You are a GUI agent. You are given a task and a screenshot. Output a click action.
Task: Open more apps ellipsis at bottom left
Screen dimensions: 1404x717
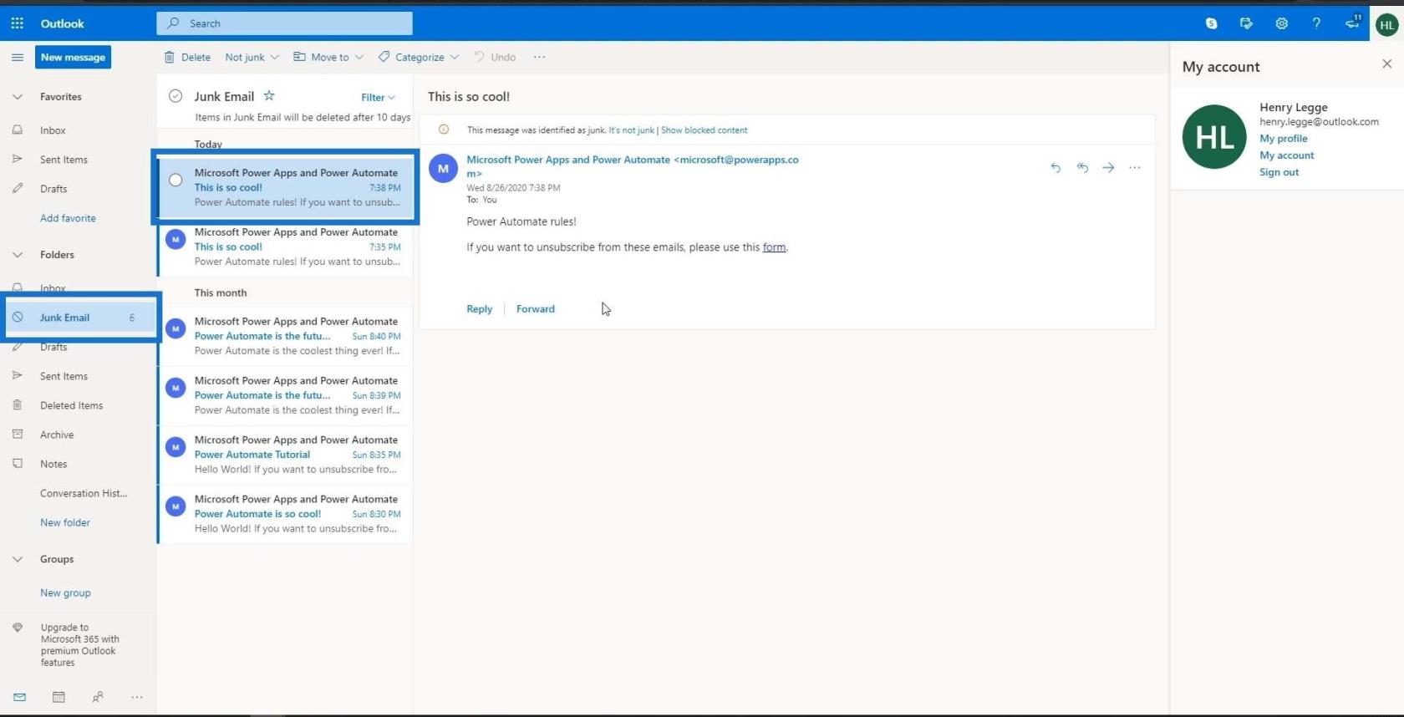[x=137, y=697]
